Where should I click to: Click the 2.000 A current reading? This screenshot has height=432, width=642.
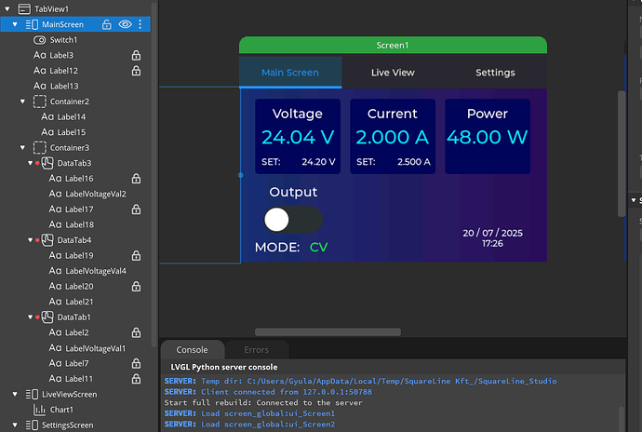tap(393, 137)
